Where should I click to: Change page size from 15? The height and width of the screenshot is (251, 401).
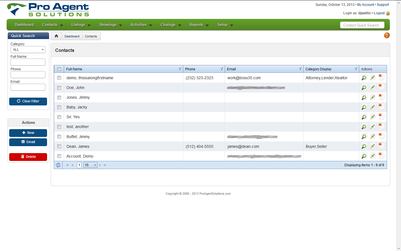pos(90,165)
